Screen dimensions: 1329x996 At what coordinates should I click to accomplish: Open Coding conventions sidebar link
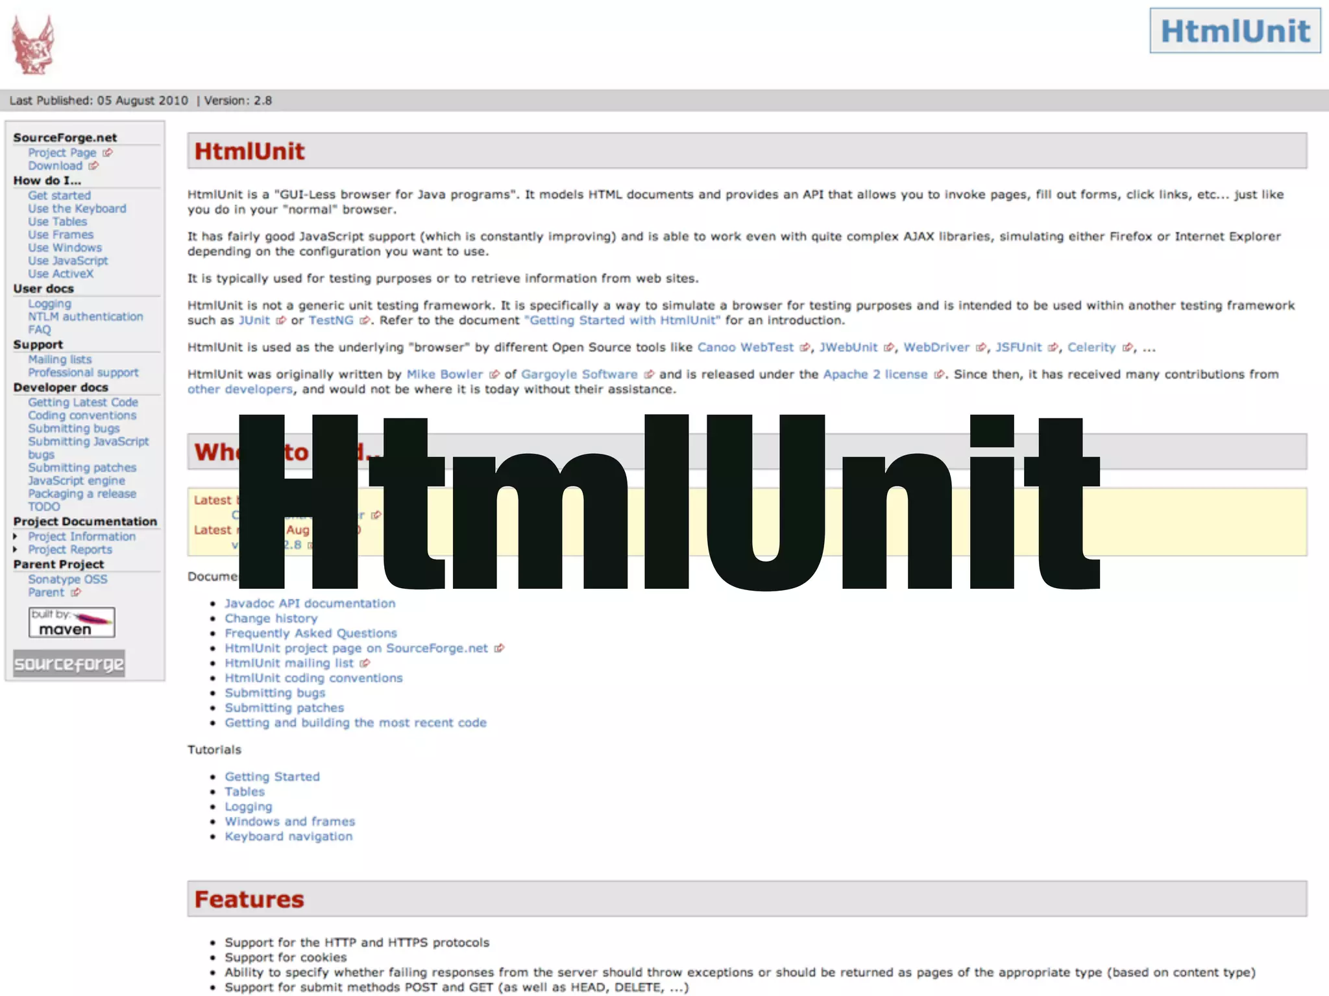pos(82,415)
